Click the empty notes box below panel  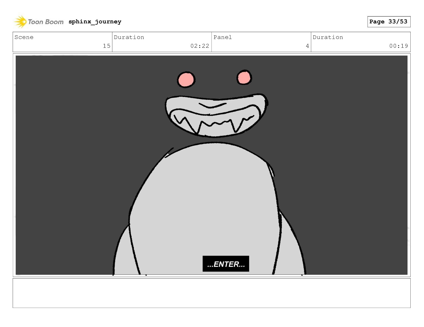pyautogui.click(x=211, y=293)
